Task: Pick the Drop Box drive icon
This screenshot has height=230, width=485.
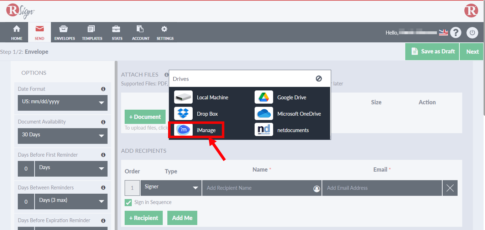Action: 183,114
